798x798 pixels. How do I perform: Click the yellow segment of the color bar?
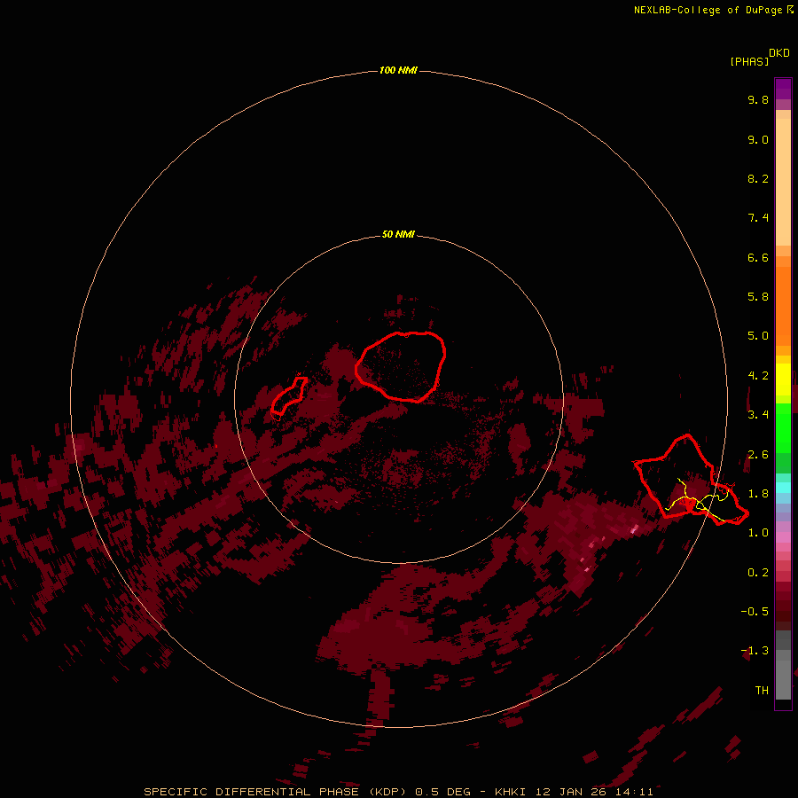(783, 379)
